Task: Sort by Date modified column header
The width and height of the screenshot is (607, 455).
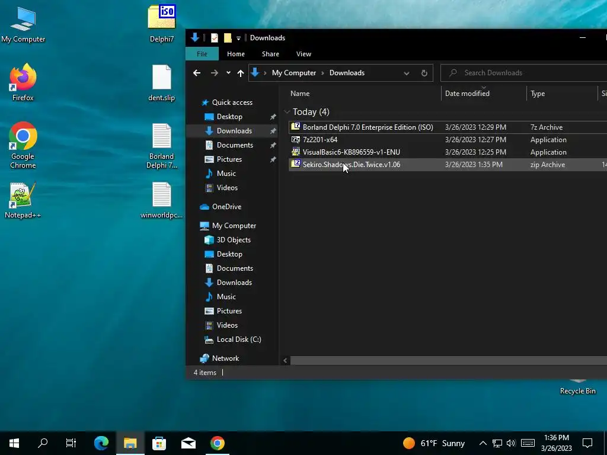Action: tap(484, 93)
